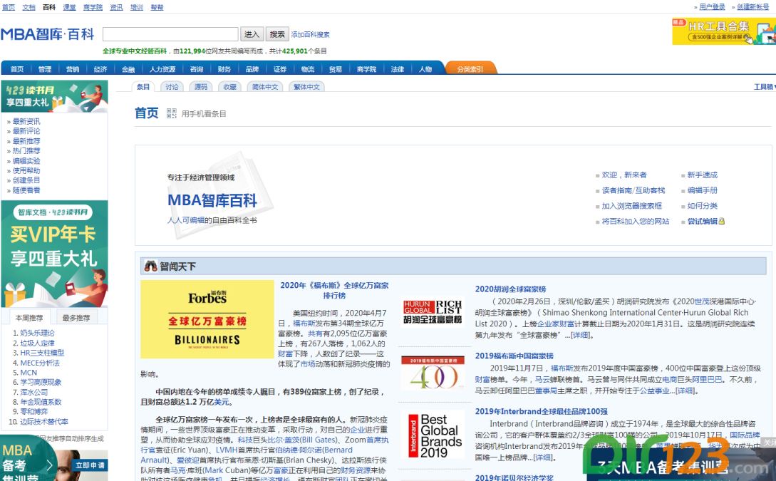The height and width of the screenshot is (481, 776).
Task: Open the 用户登录 link
Action: point(712,7)
